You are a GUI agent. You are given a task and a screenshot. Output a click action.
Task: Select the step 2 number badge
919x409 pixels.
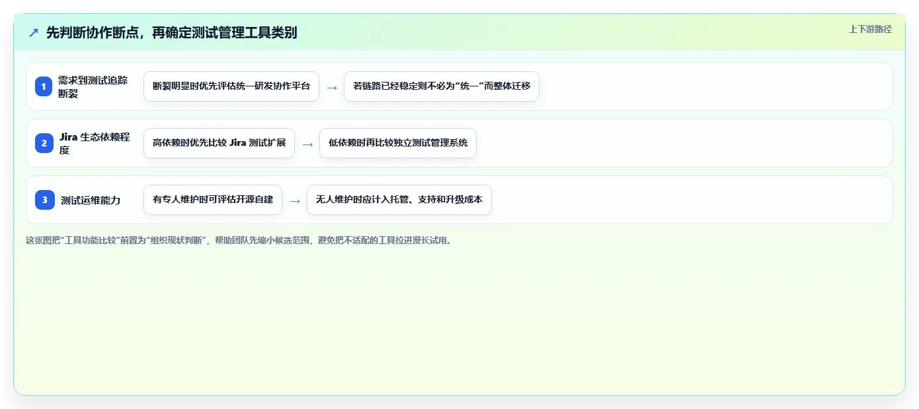tap(44, 143)
